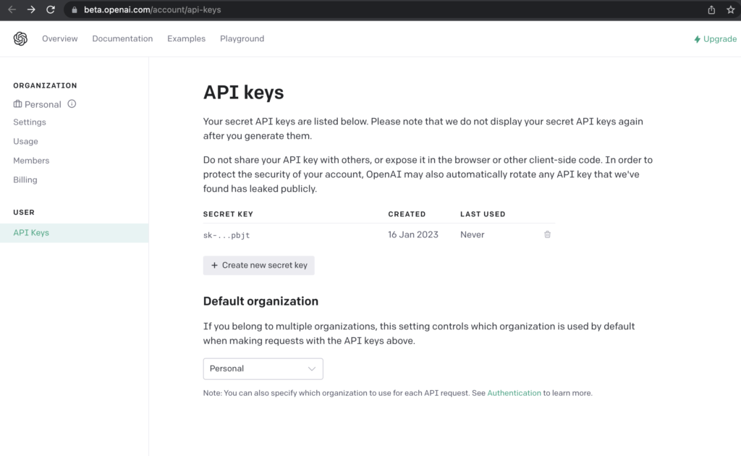Click the OpenAI logo
The image size is (741, 456).
(x=20, y=38)
